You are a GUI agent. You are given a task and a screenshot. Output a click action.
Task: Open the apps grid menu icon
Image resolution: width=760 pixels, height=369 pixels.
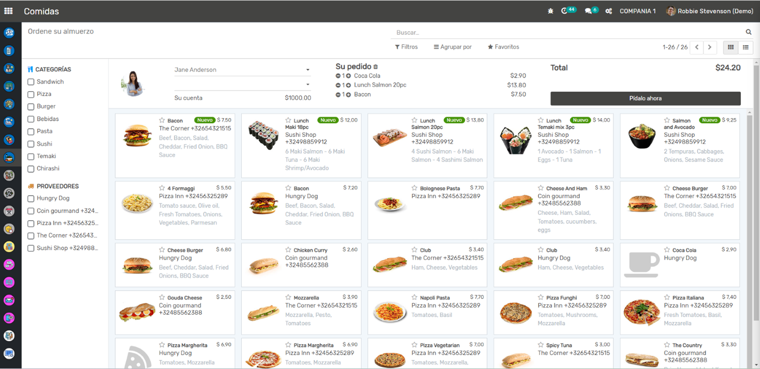(9, 11)
